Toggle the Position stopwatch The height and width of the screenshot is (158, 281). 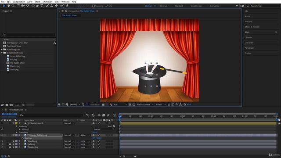tap(22, 138)
